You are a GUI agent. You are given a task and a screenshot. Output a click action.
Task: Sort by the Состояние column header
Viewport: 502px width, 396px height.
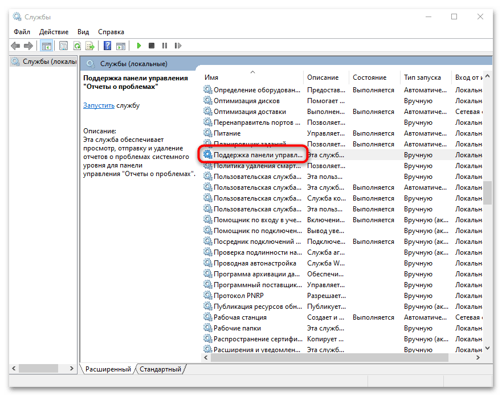(x=369, y=77)
